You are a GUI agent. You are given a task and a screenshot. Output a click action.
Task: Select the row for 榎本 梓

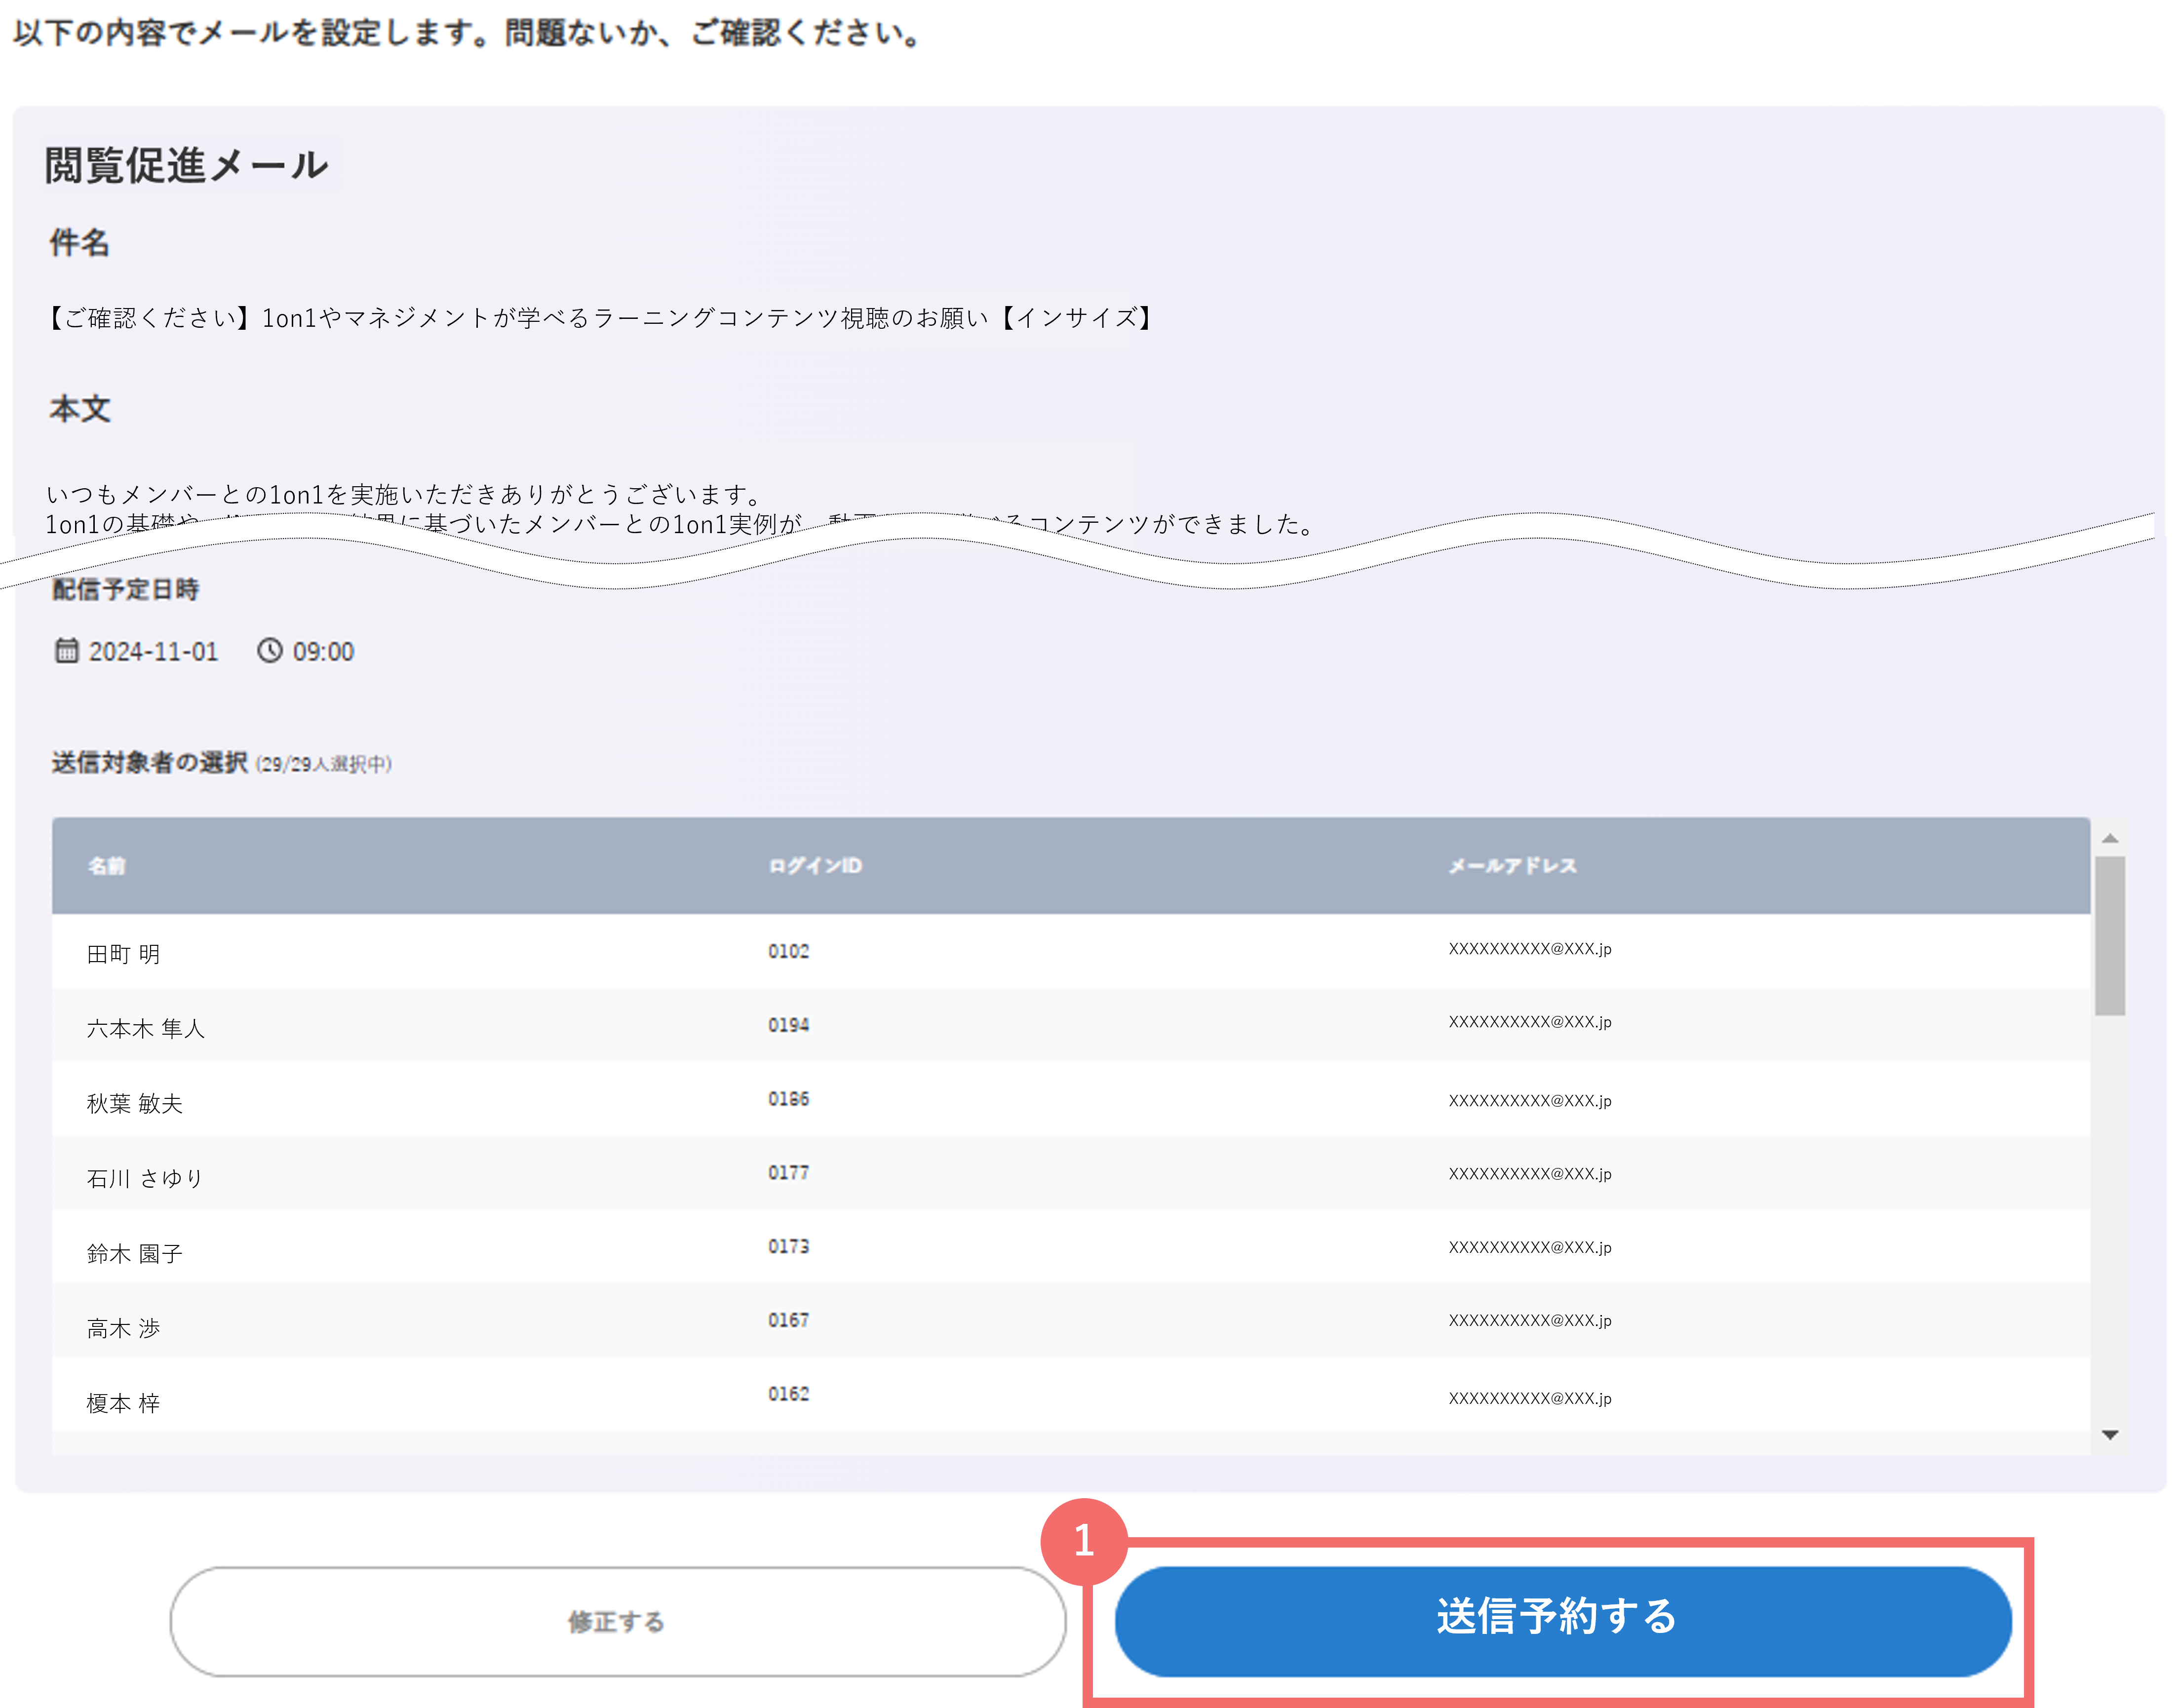(1071, 1395)
